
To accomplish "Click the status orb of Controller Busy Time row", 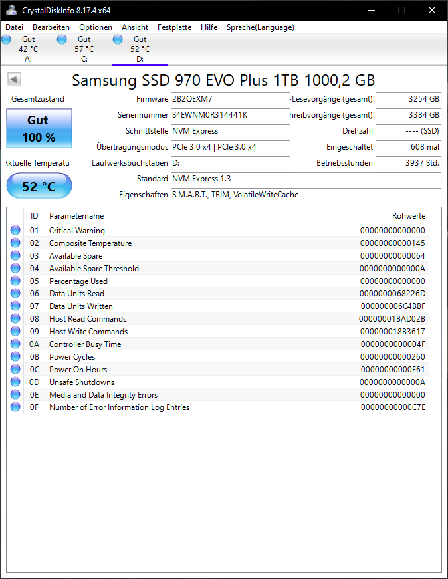I will 15,344.
